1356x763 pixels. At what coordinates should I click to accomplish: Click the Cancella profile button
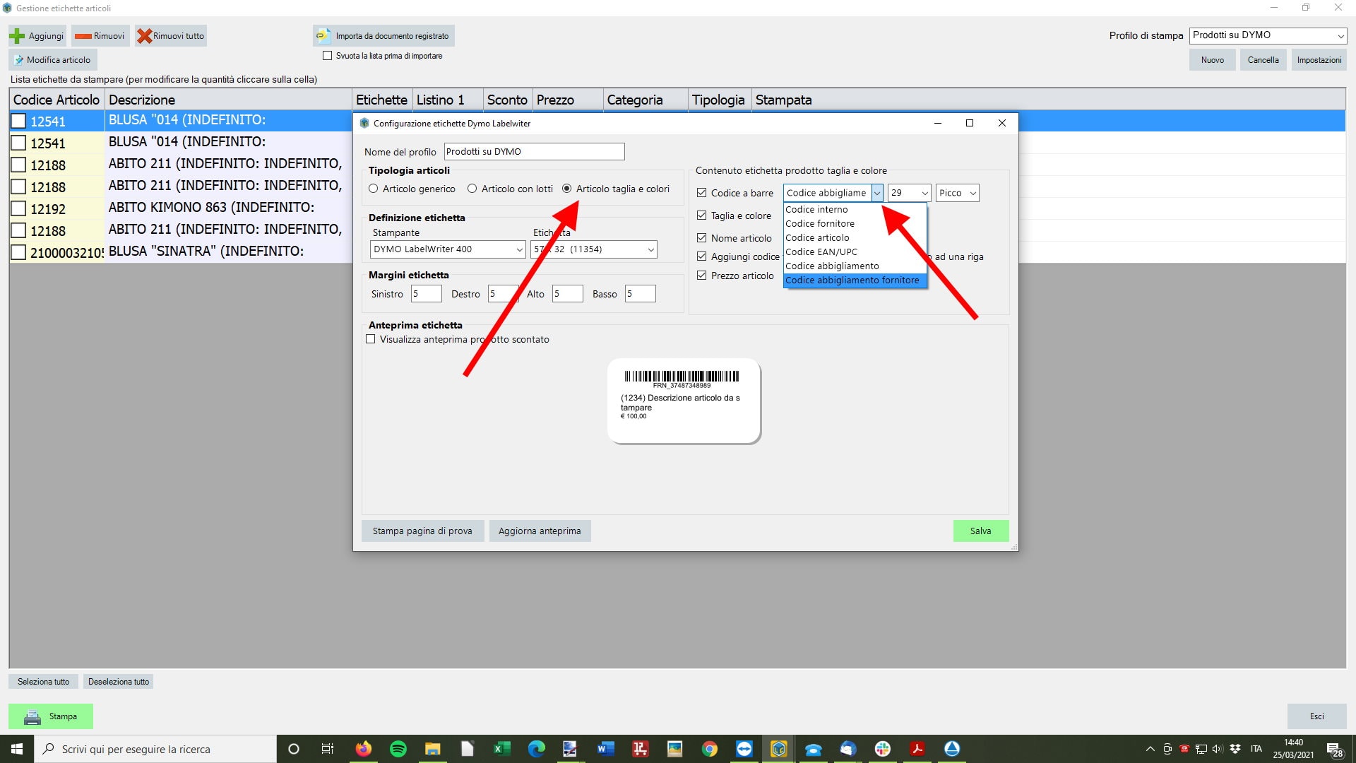pyautogui.click(x=1263, y=60)
